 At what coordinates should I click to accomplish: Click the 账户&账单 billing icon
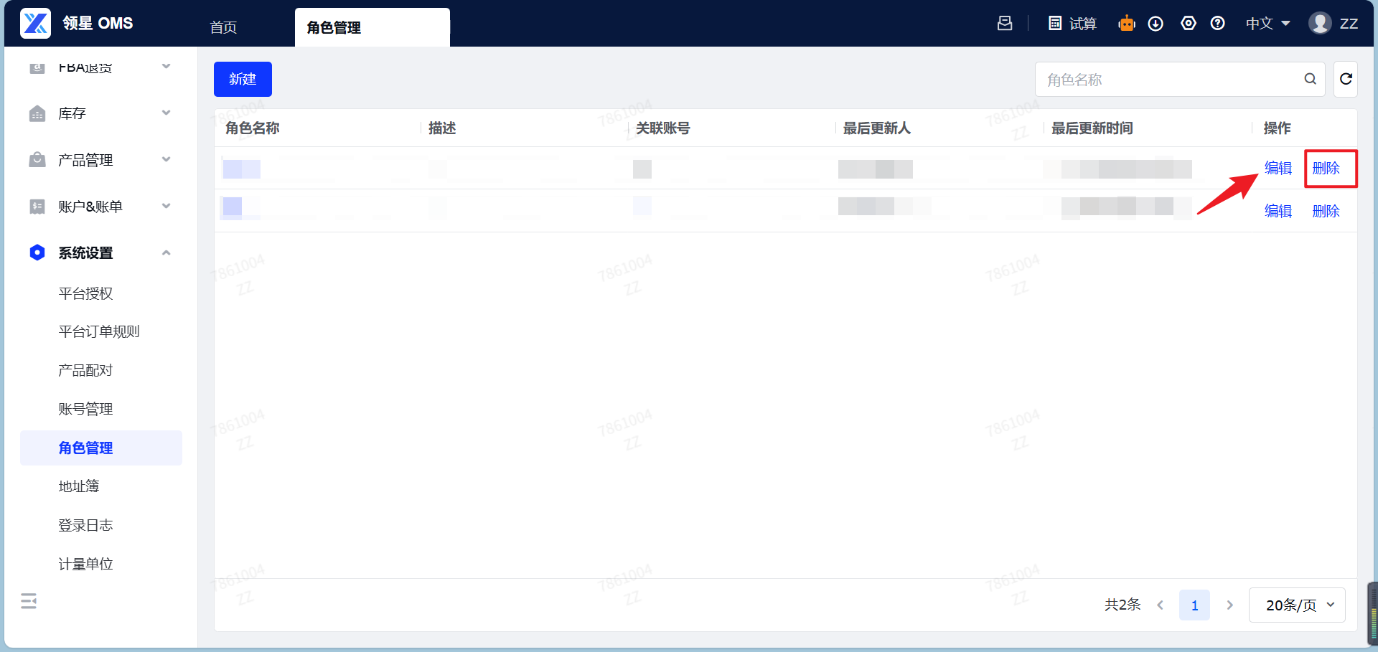pos(37,207)
